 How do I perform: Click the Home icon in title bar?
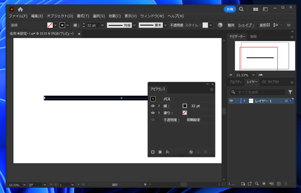(20, 9)
